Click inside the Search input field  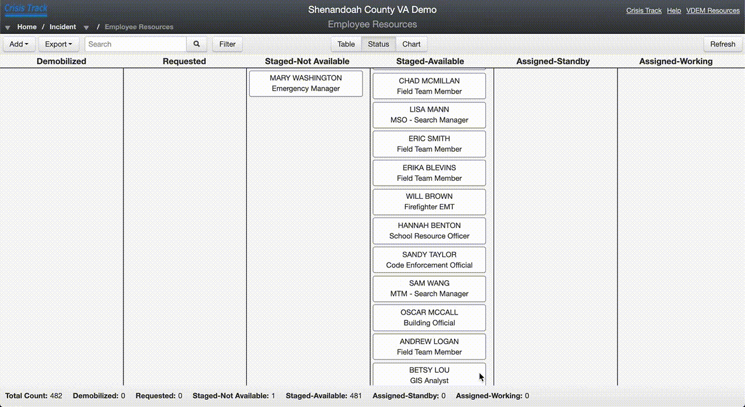134,44
